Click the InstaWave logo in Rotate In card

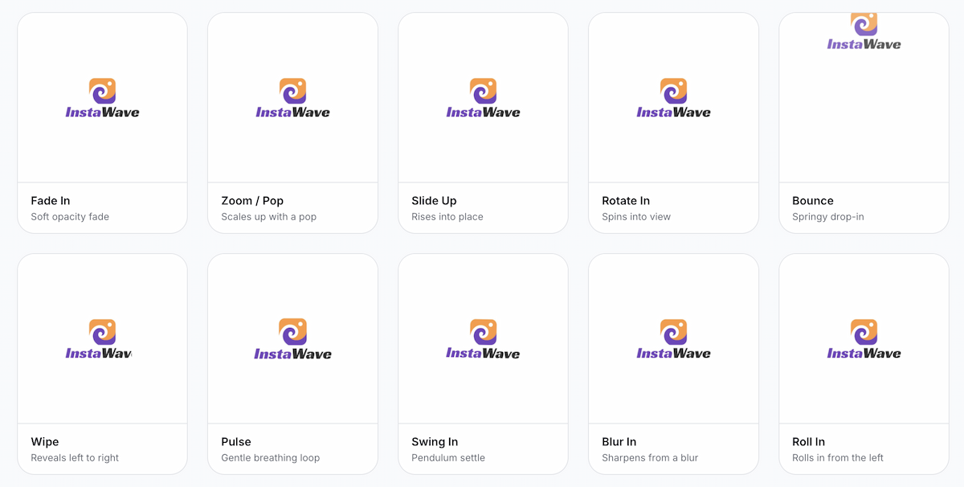tap(673, 98)
